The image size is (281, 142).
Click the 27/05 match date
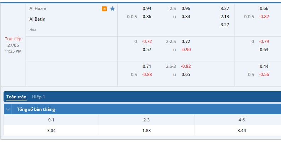(13, 45)
